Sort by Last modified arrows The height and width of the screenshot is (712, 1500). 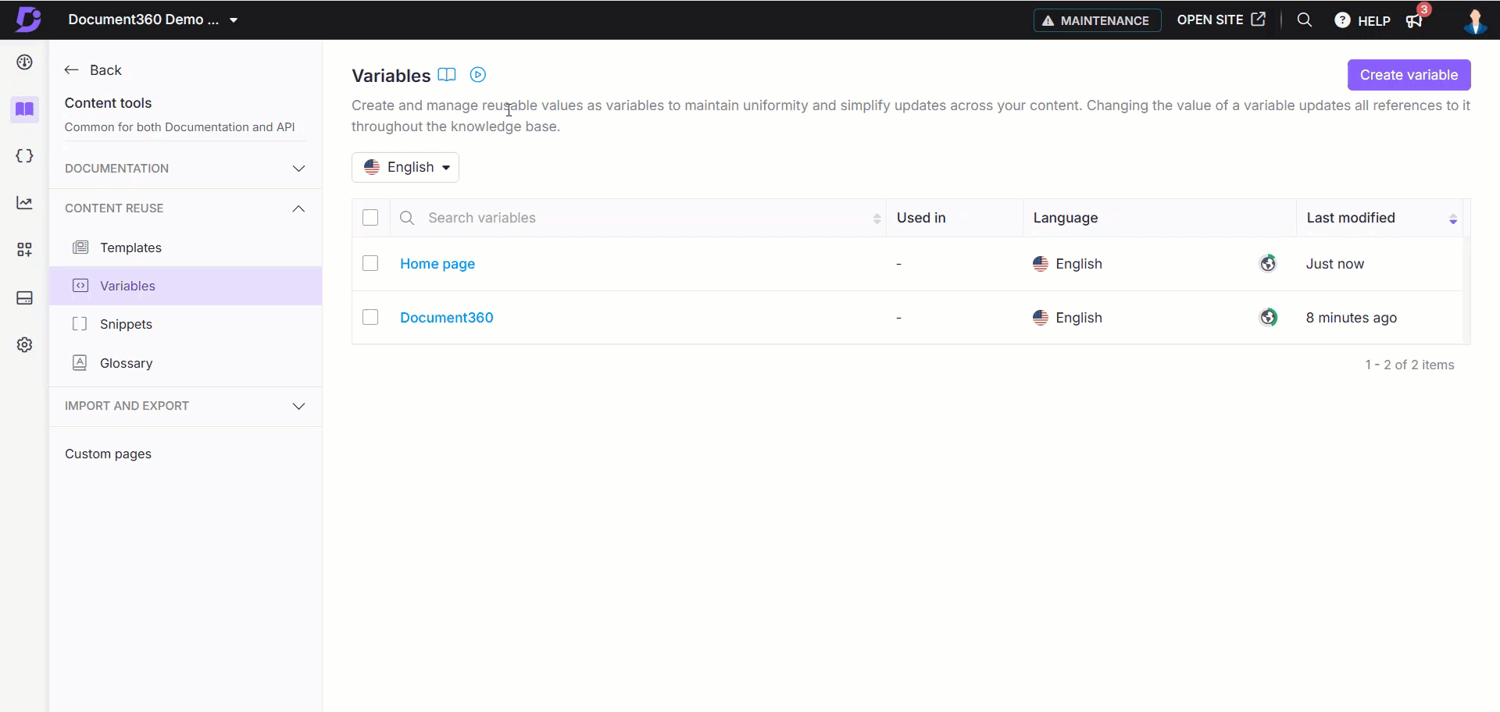coord(1453,219)
